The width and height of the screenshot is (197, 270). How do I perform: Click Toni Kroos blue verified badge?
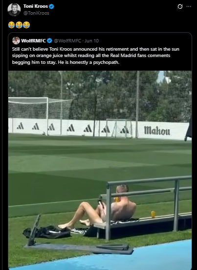pos(51,6)
